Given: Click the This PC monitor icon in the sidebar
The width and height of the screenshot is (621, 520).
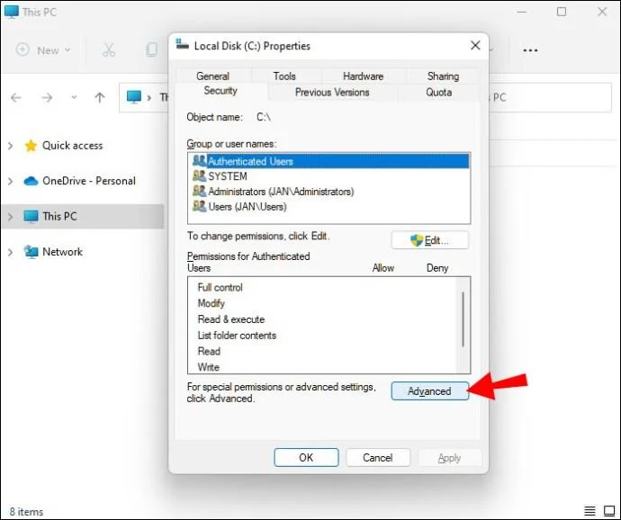Looking at the screenshot, I should coord(31,216).
